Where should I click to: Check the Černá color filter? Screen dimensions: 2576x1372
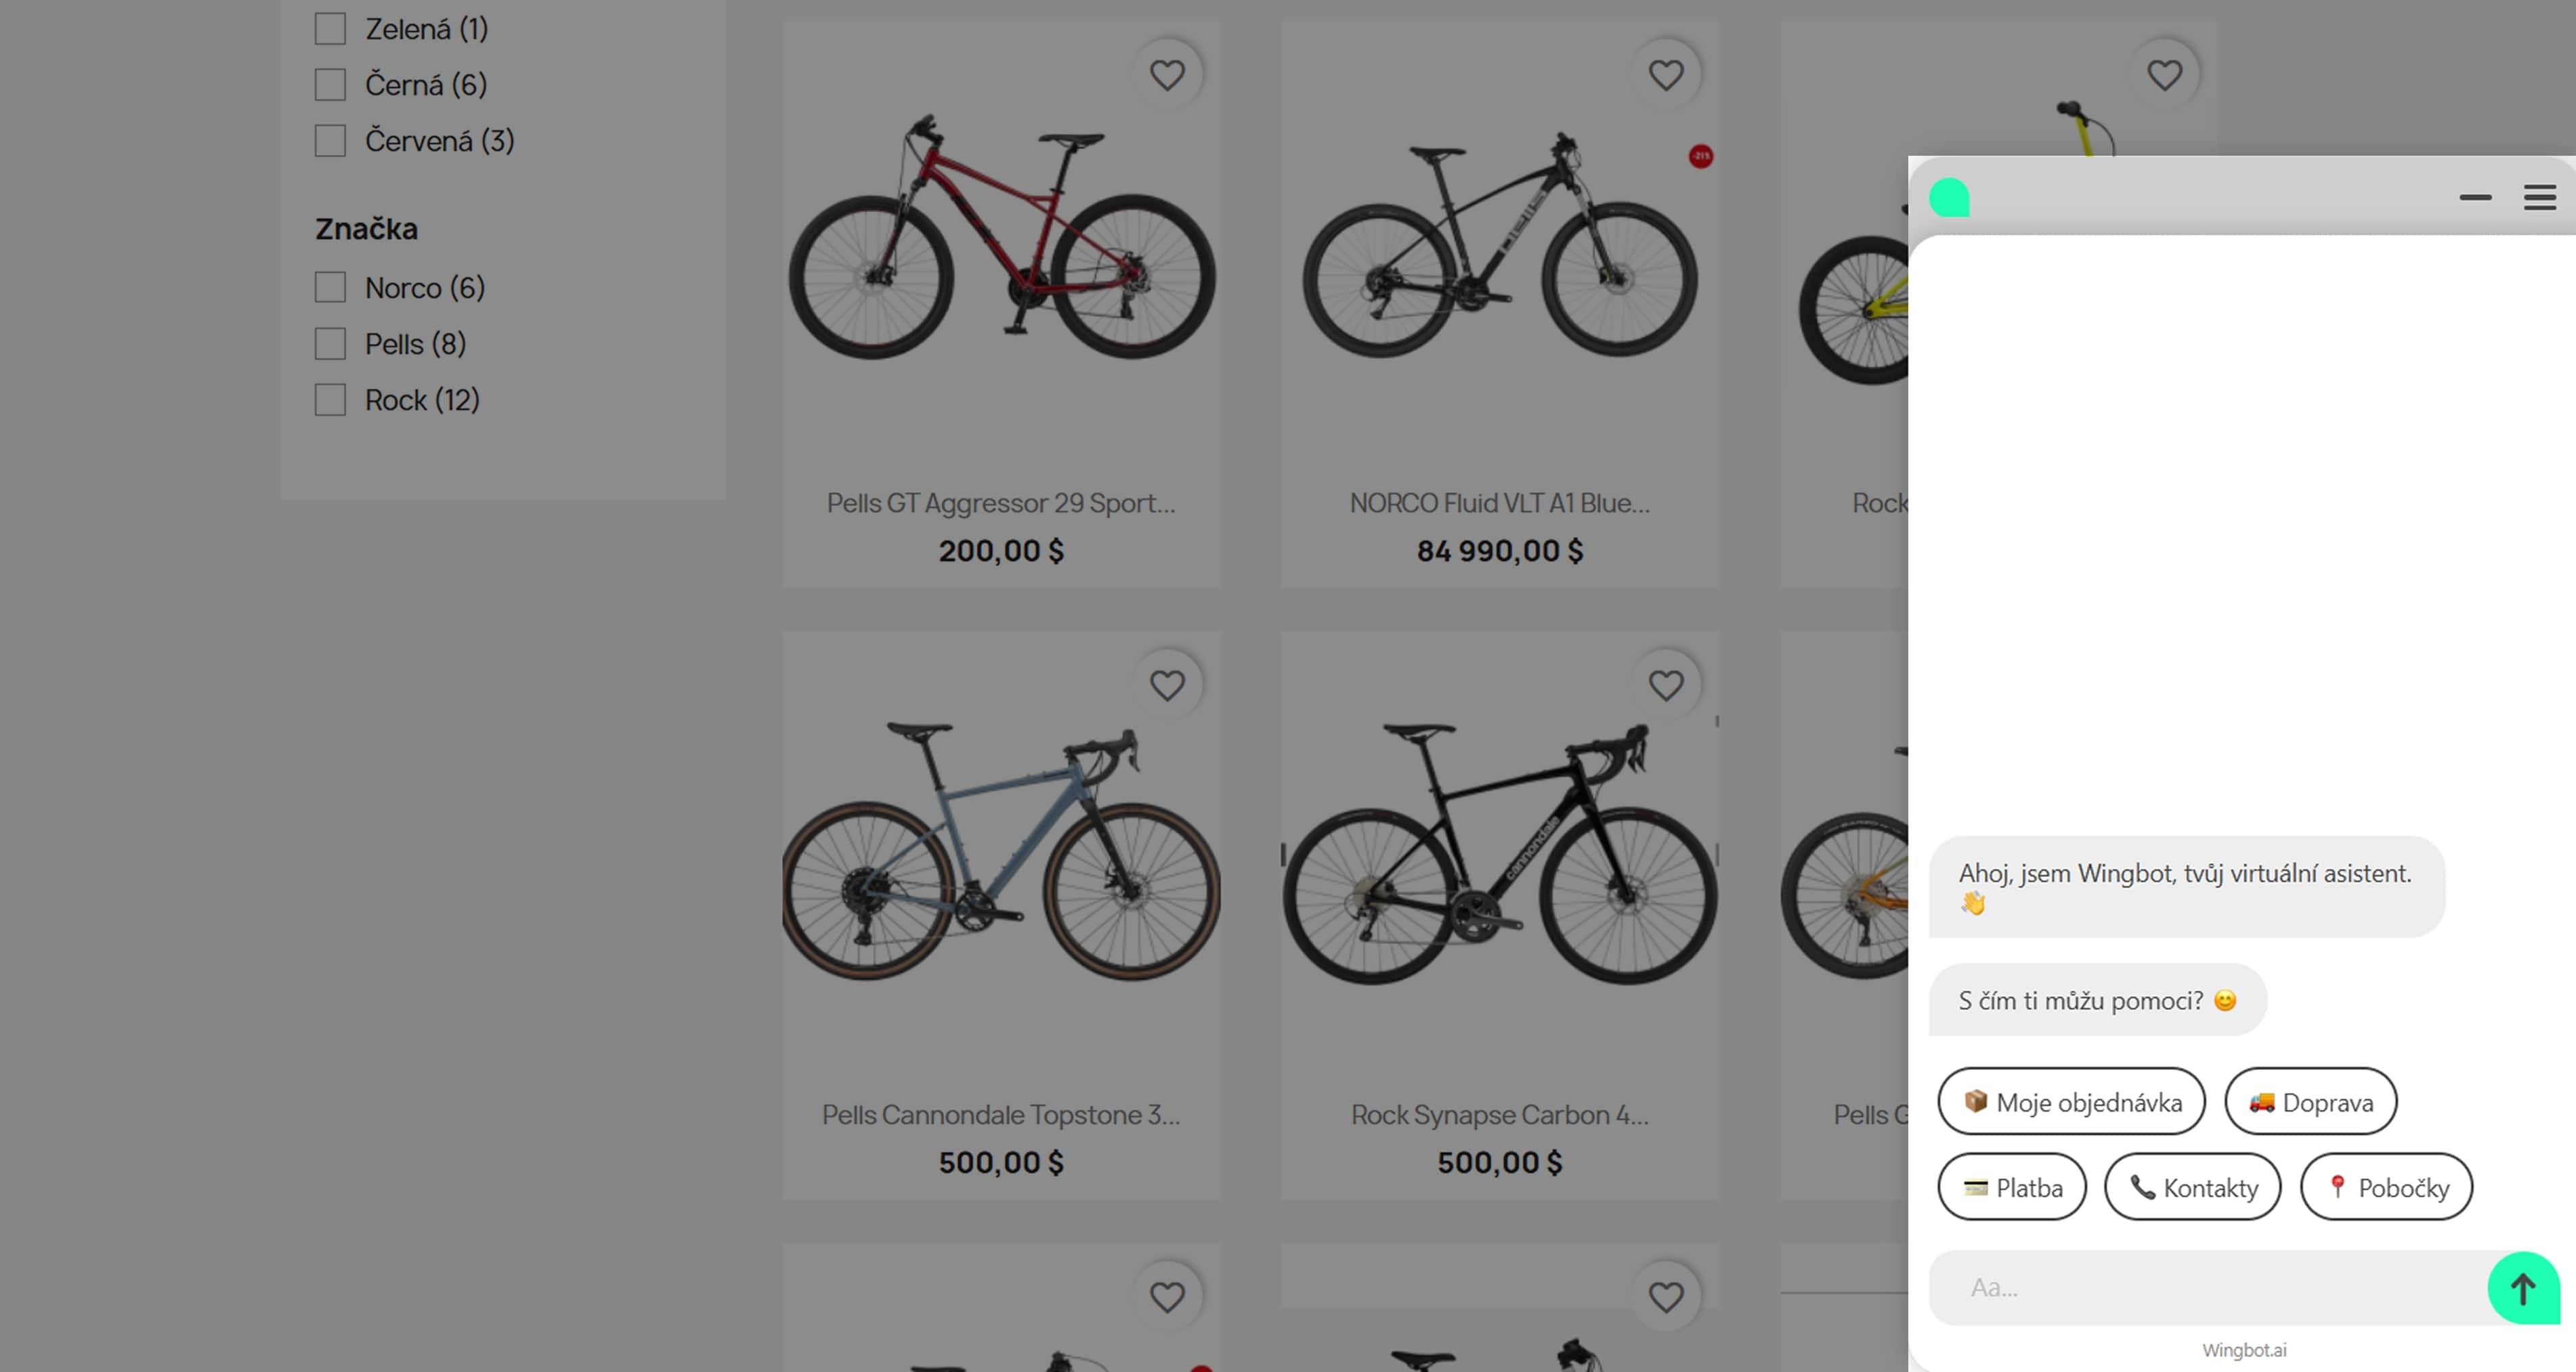[x=330, y=85]
